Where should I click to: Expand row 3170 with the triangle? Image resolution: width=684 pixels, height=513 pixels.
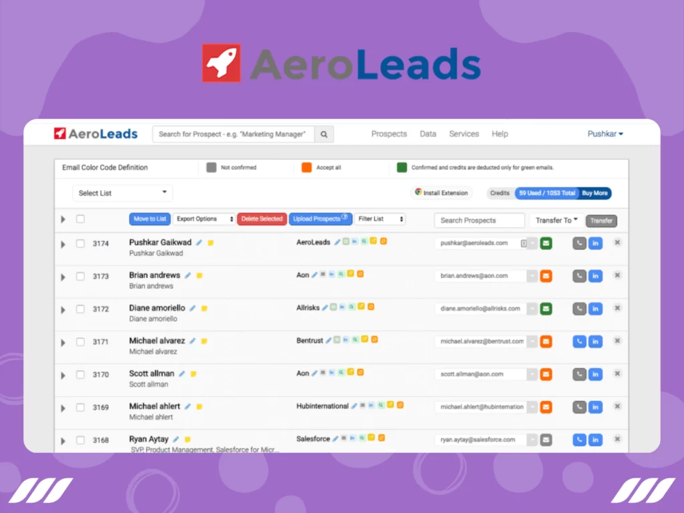click(x=63, y=375)
